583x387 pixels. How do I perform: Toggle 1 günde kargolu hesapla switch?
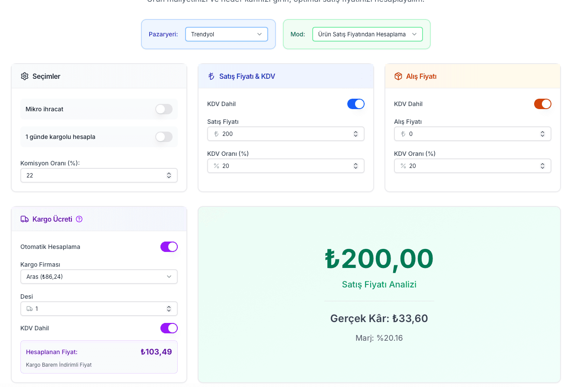164,137
